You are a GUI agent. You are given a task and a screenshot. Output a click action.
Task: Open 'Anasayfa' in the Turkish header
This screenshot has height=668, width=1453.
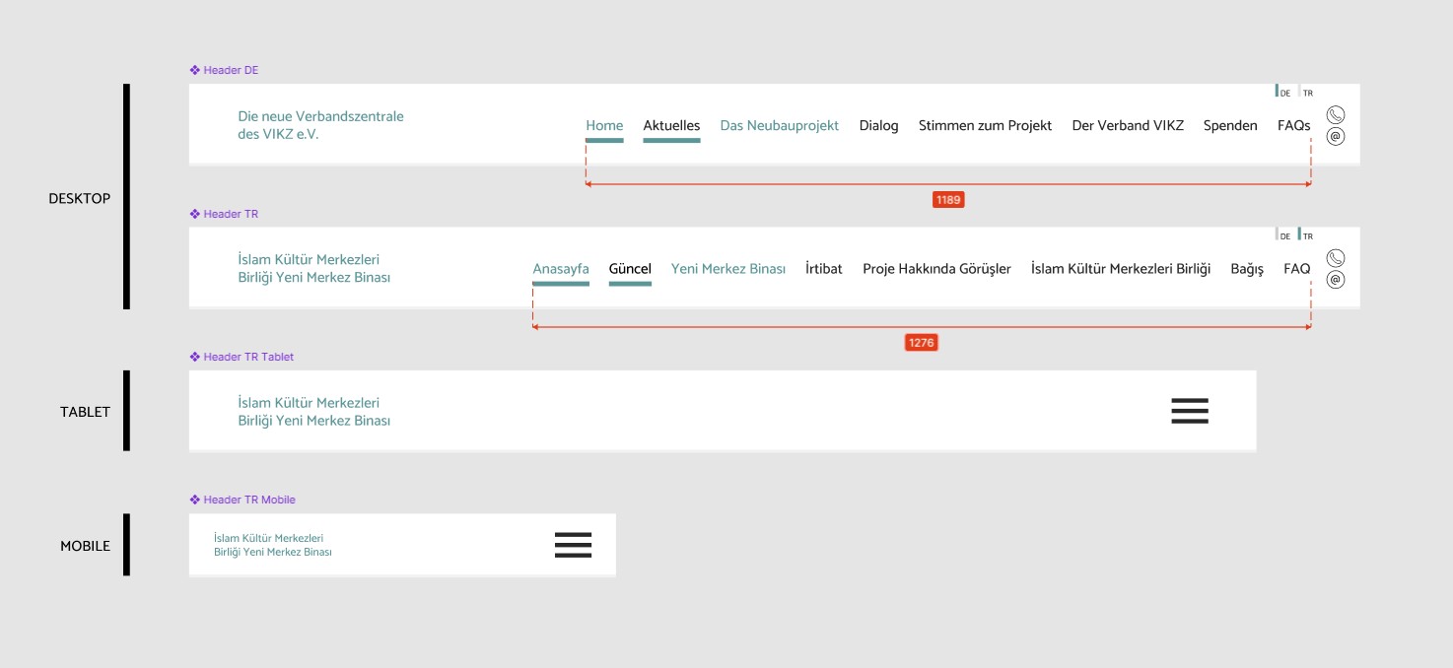pyautogui.click(x=561, y=269)
